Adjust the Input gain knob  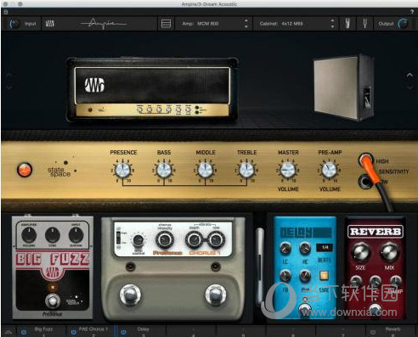[14, 24]
